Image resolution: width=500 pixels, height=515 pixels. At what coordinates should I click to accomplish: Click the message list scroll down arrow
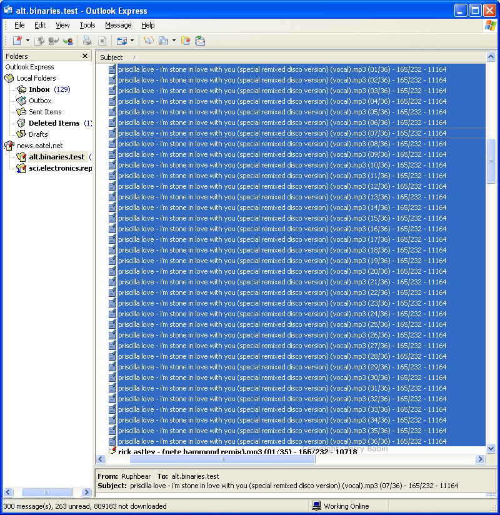click(491, 448)
